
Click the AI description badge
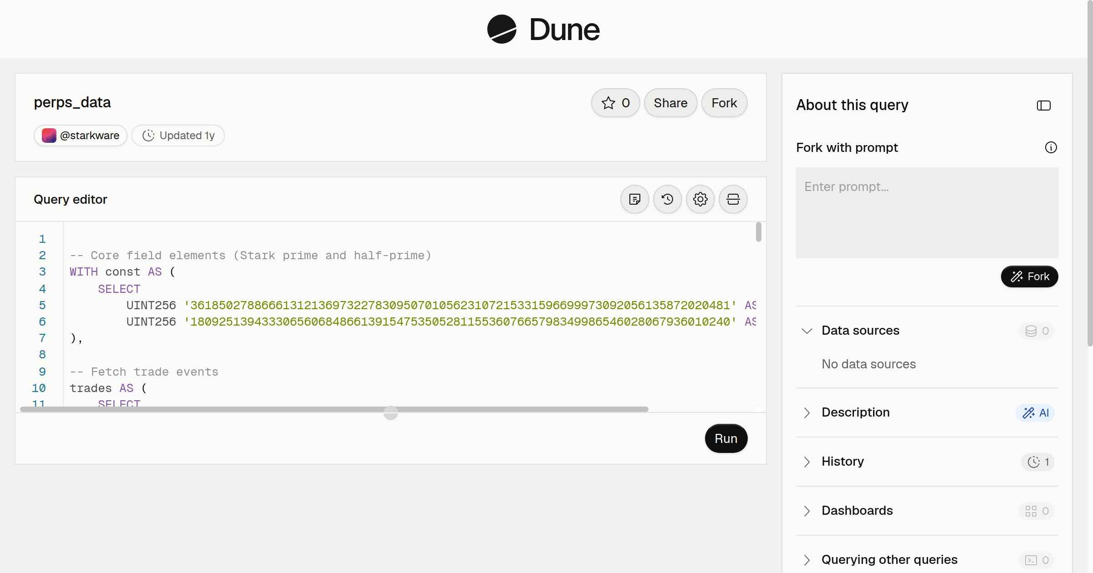coord(1035,412)
